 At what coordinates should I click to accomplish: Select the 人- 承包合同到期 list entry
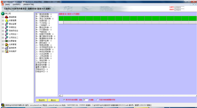[45, 49]
